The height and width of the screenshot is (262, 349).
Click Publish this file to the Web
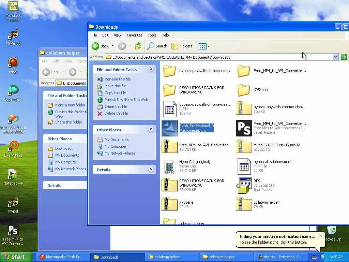(x=126, y=100)
